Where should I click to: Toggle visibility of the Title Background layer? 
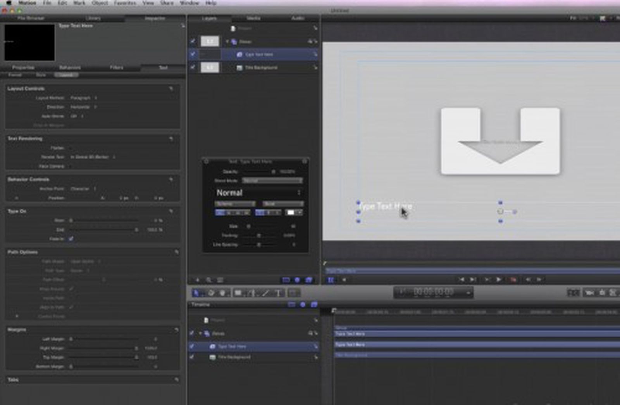pyautogui.click(x=193, y=68)
